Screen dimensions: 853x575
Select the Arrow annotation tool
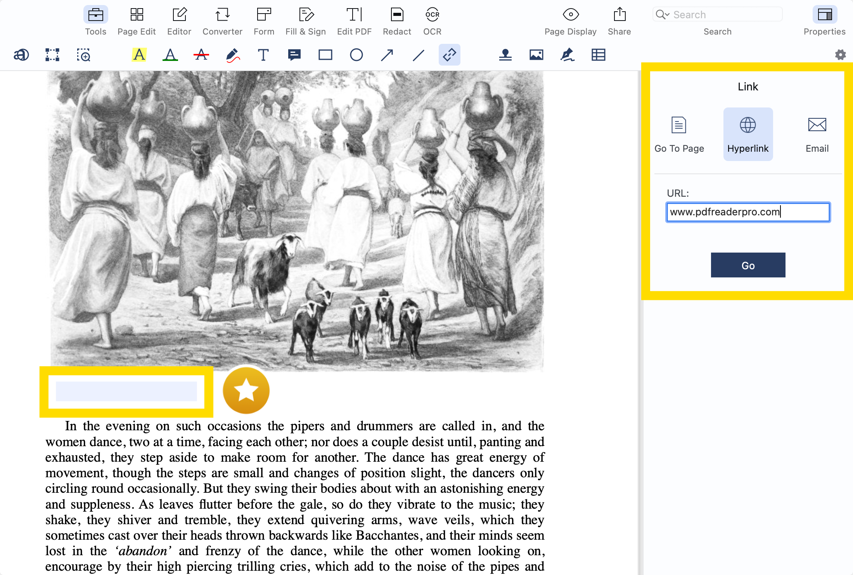pos(387,55)
